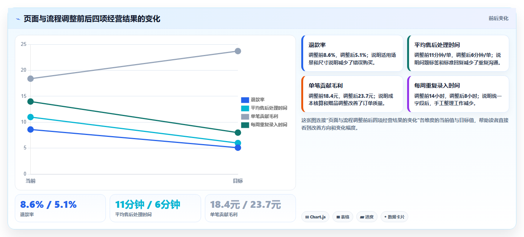Open the 平均售后处理时间 info card title
Viewport: 524px width, 237px height.
[x=437, y=45]
